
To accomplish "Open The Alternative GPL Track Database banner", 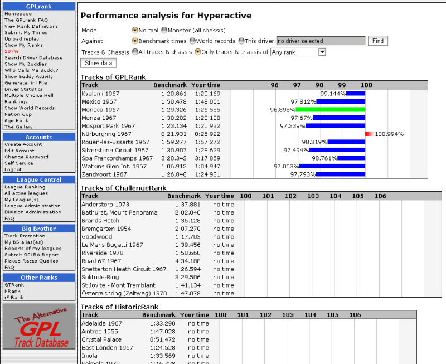I will [39, 327].
